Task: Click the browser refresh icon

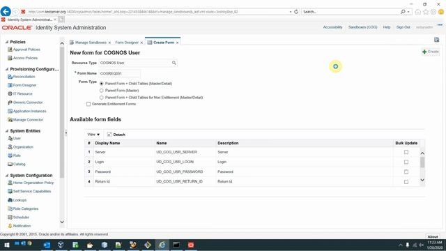Action: tap(296, 12)
